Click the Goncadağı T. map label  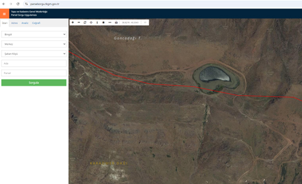128,38
